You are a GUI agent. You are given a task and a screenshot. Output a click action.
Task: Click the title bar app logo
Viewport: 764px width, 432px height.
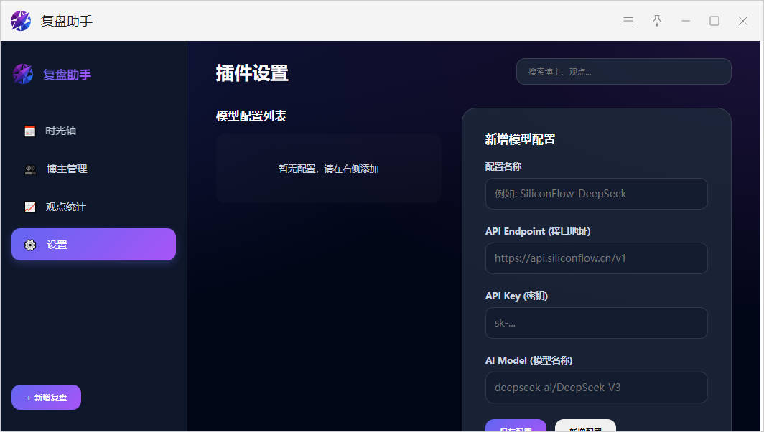pos(21,21)
